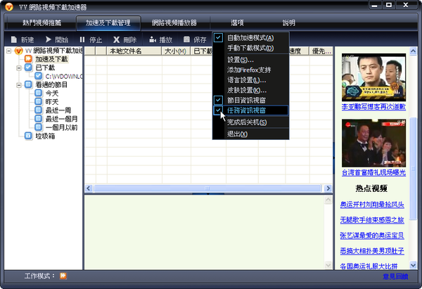The width and height of the screenshot is (422, 289).
Task: Start download with 開始 play icon
Action: pos(48,39)
